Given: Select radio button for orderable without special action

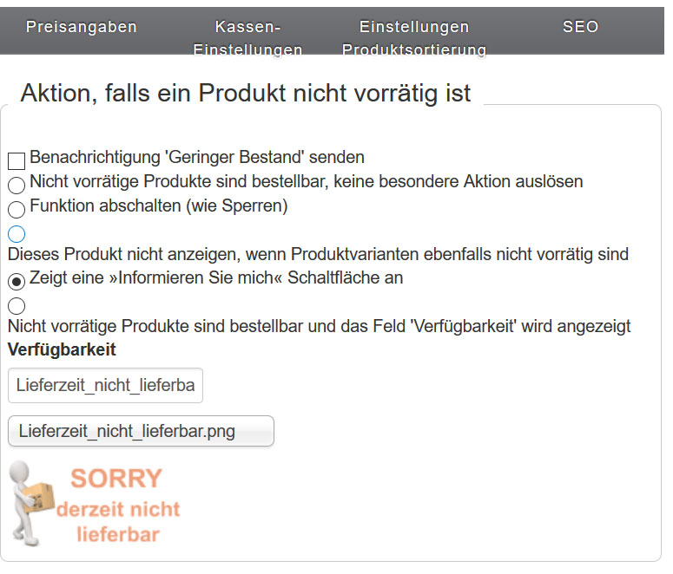Looking at the screenshot, I should [x=16, y=185].
